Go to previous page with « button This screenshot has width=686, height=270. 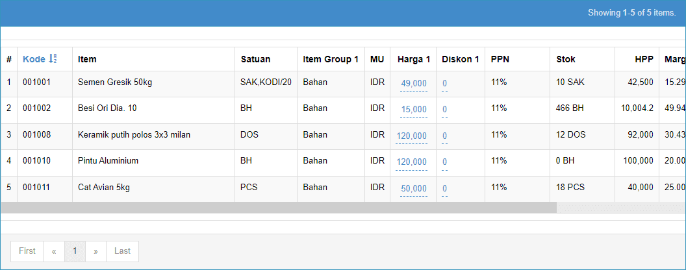click(54, 251)
